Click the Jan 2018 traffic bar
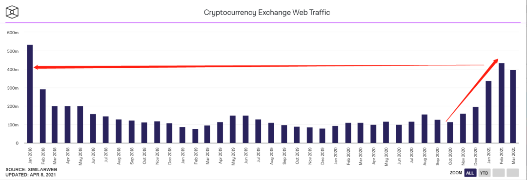Screen dimensions: 527x180 point(30,94)
